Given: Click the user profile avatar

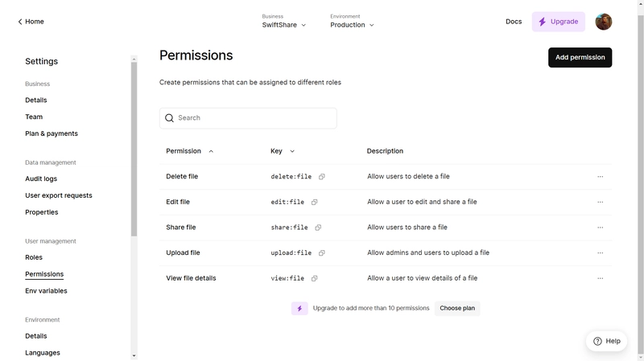Looking at the screenshot, I should pyautogui.click(x=603, y=22).
